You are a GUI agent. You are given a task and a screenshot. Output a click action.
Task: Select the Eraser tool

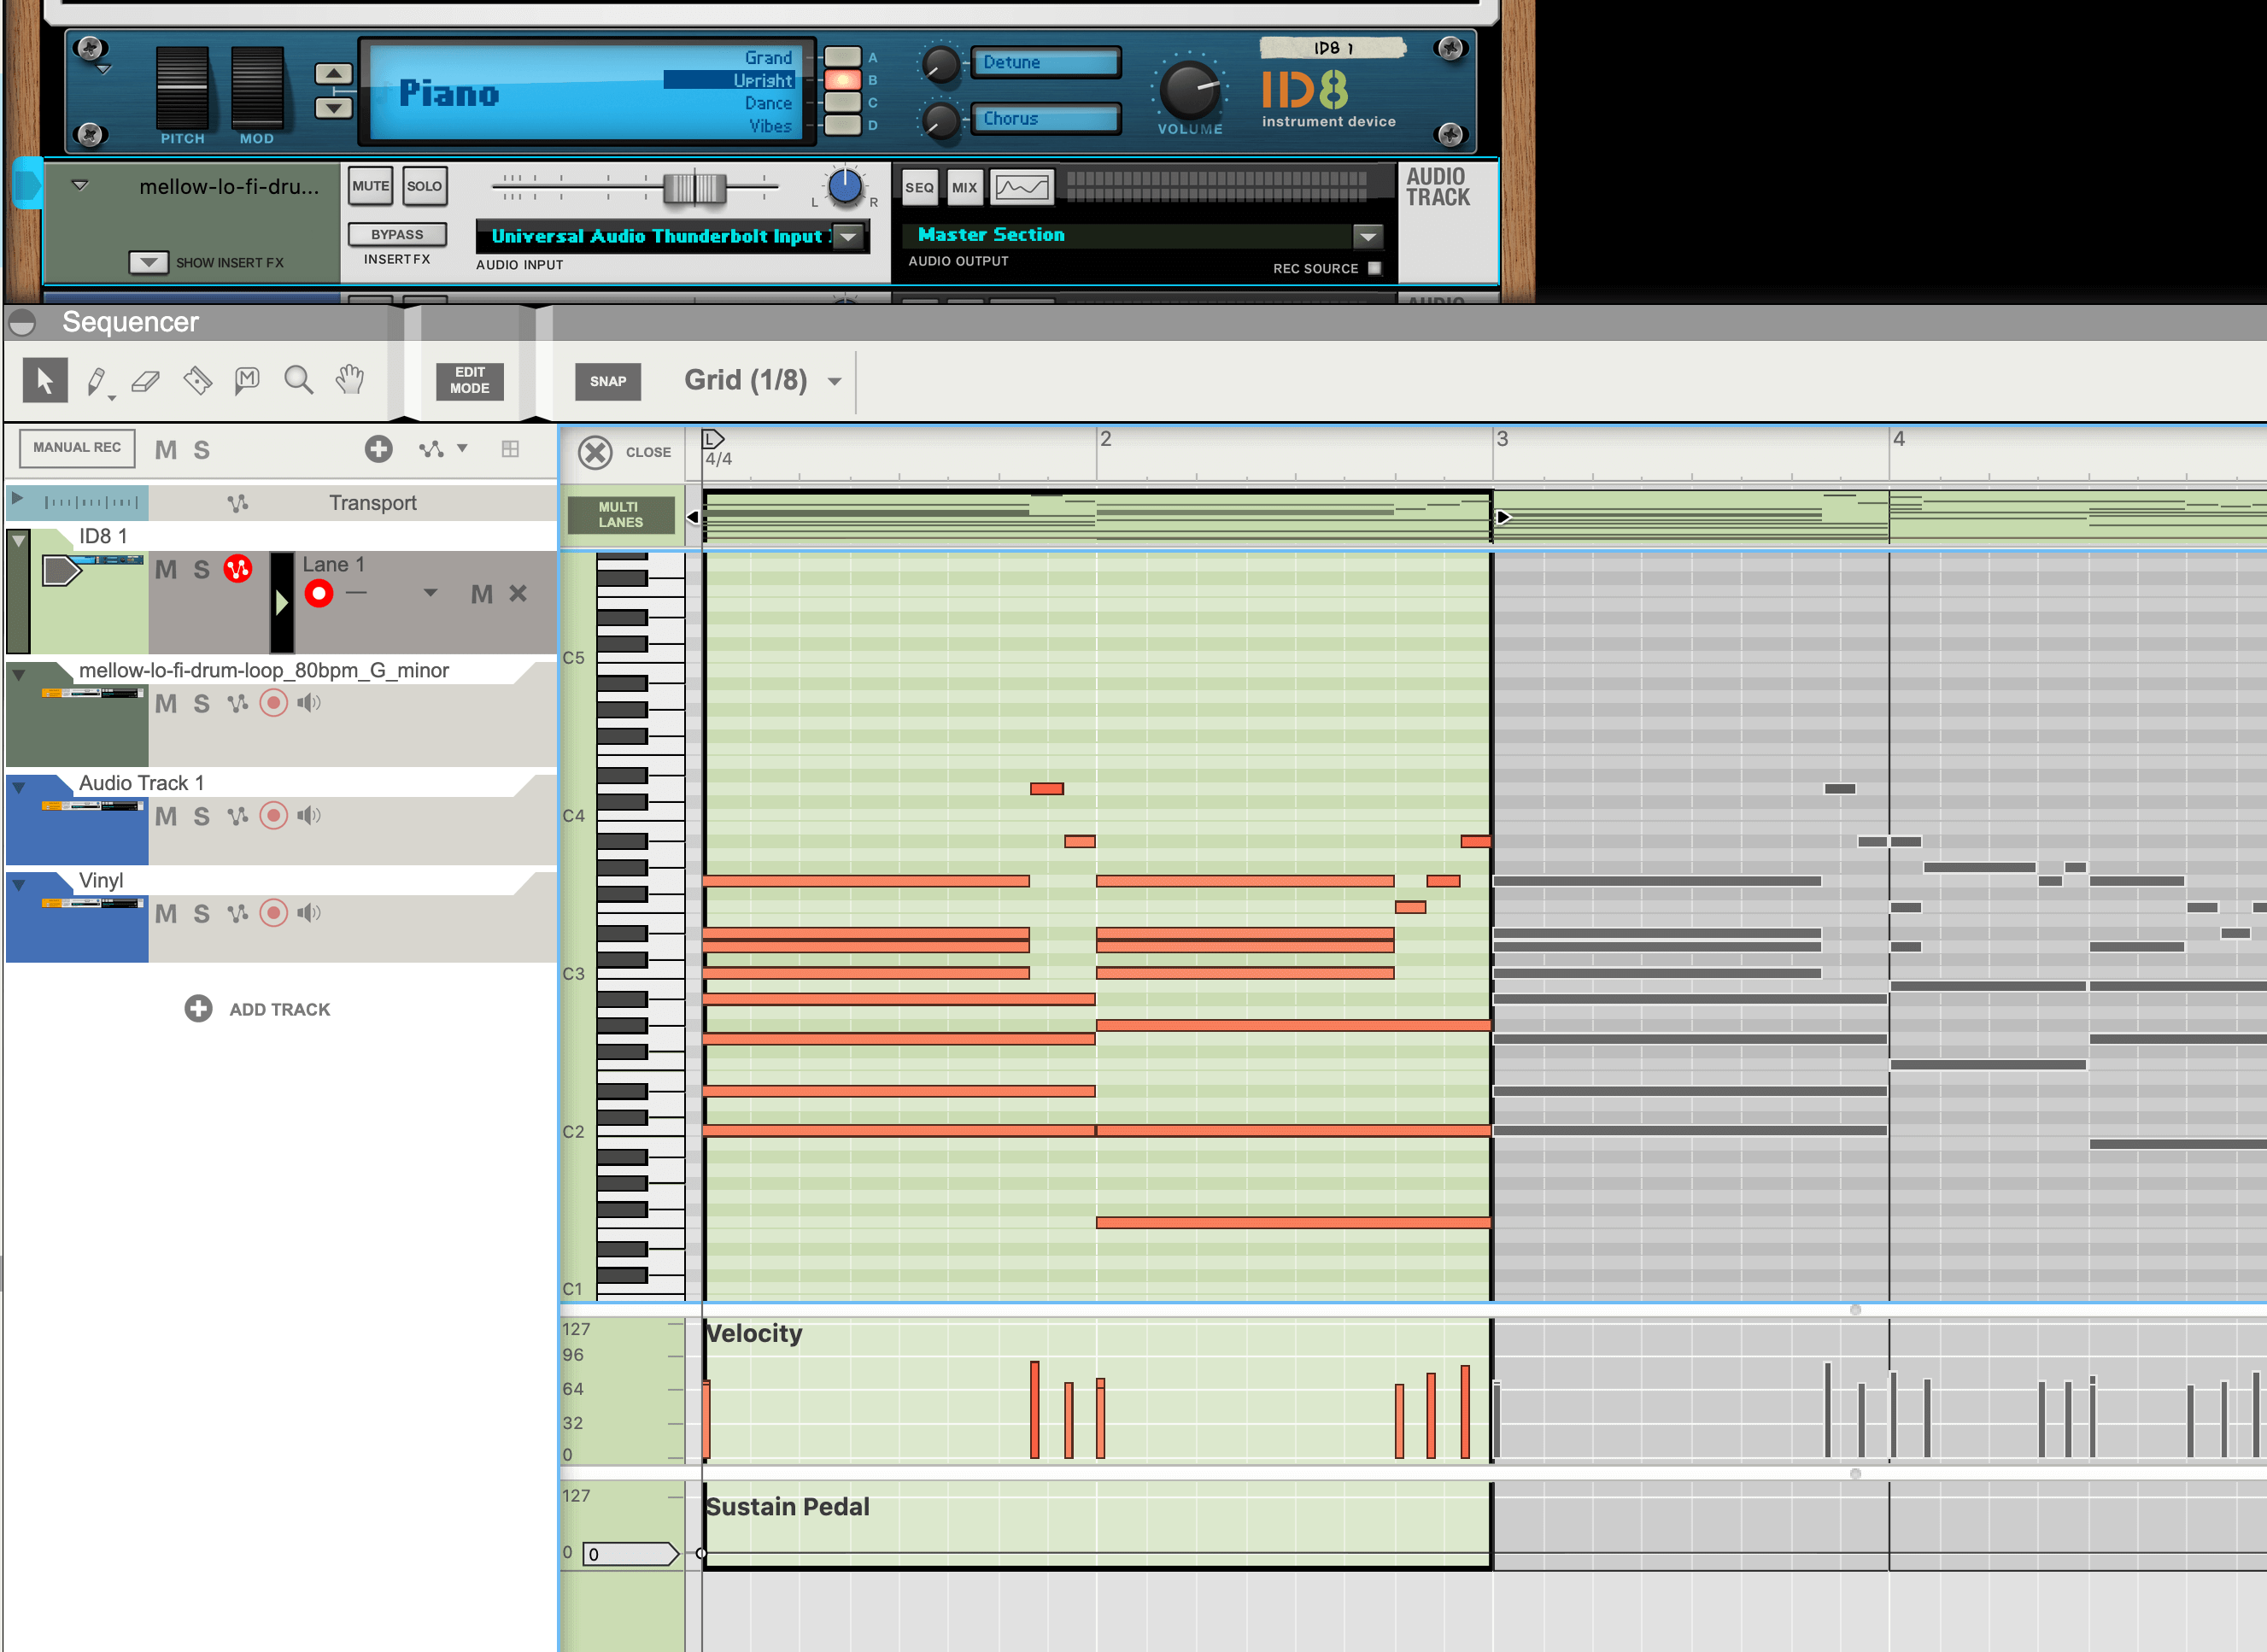coord(146,381)
